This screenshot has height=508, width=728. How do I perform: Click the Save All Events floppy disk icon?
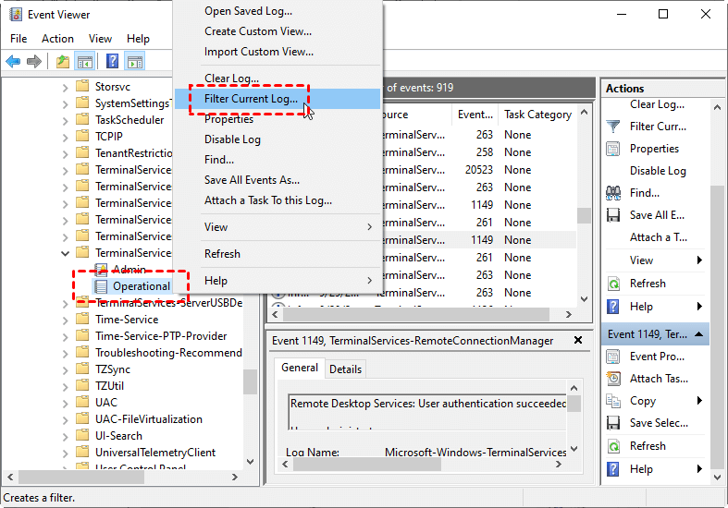pos(612,215)
